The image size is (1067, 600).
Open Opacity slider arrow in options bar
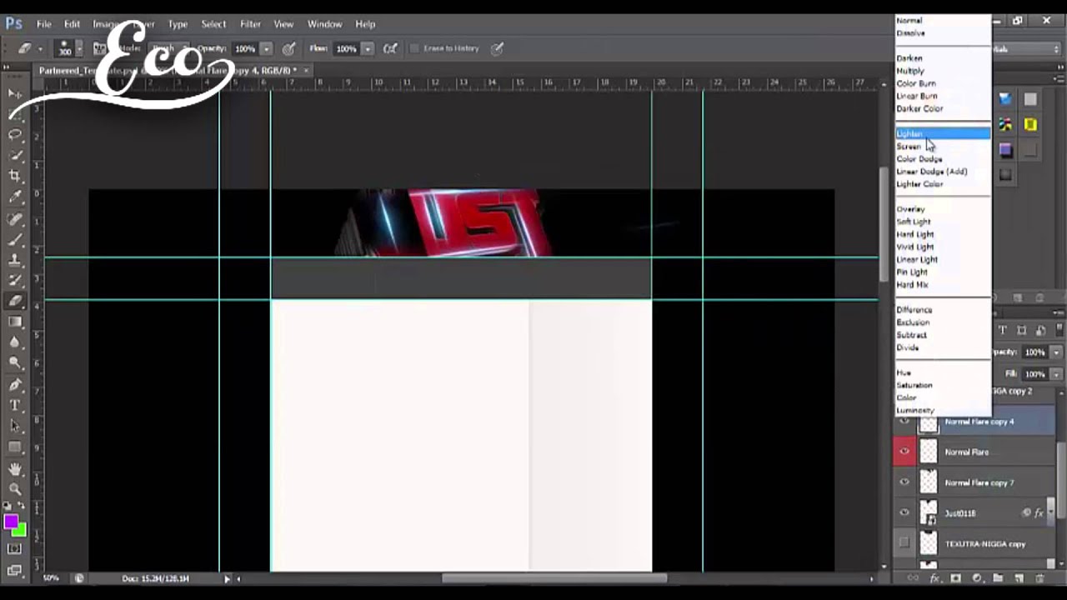pos(266,48)
